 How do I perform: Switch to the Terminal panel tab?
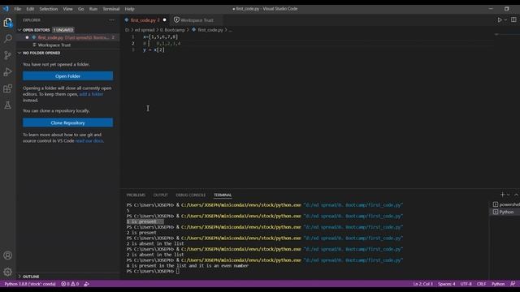(223, 195)
